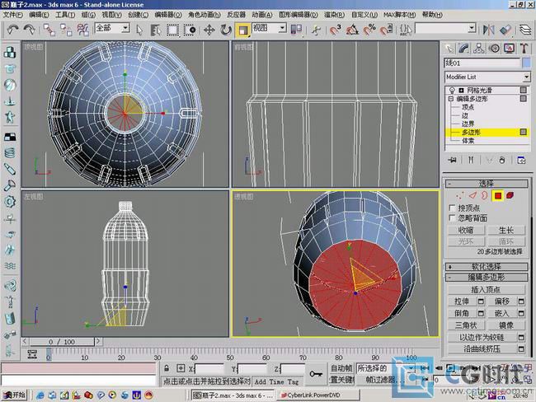Select the Move tool icon
The width and height of the screenshot is (536, 402).
209,30
